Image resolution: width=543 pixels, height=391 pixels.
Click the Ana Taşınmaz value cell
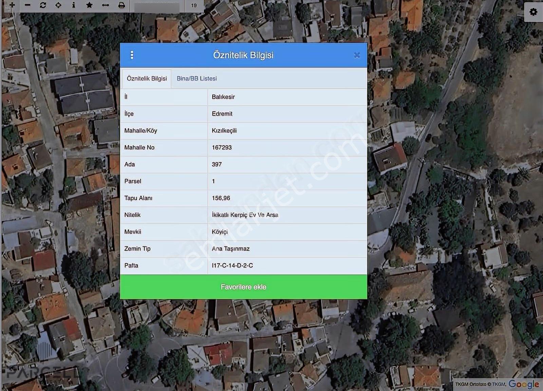pyautogui.click(x=287, y=249)
